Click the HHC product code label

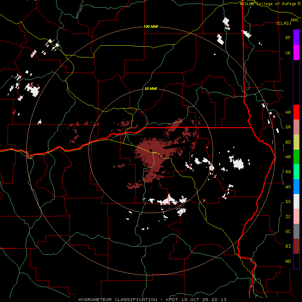coord(295,20)
